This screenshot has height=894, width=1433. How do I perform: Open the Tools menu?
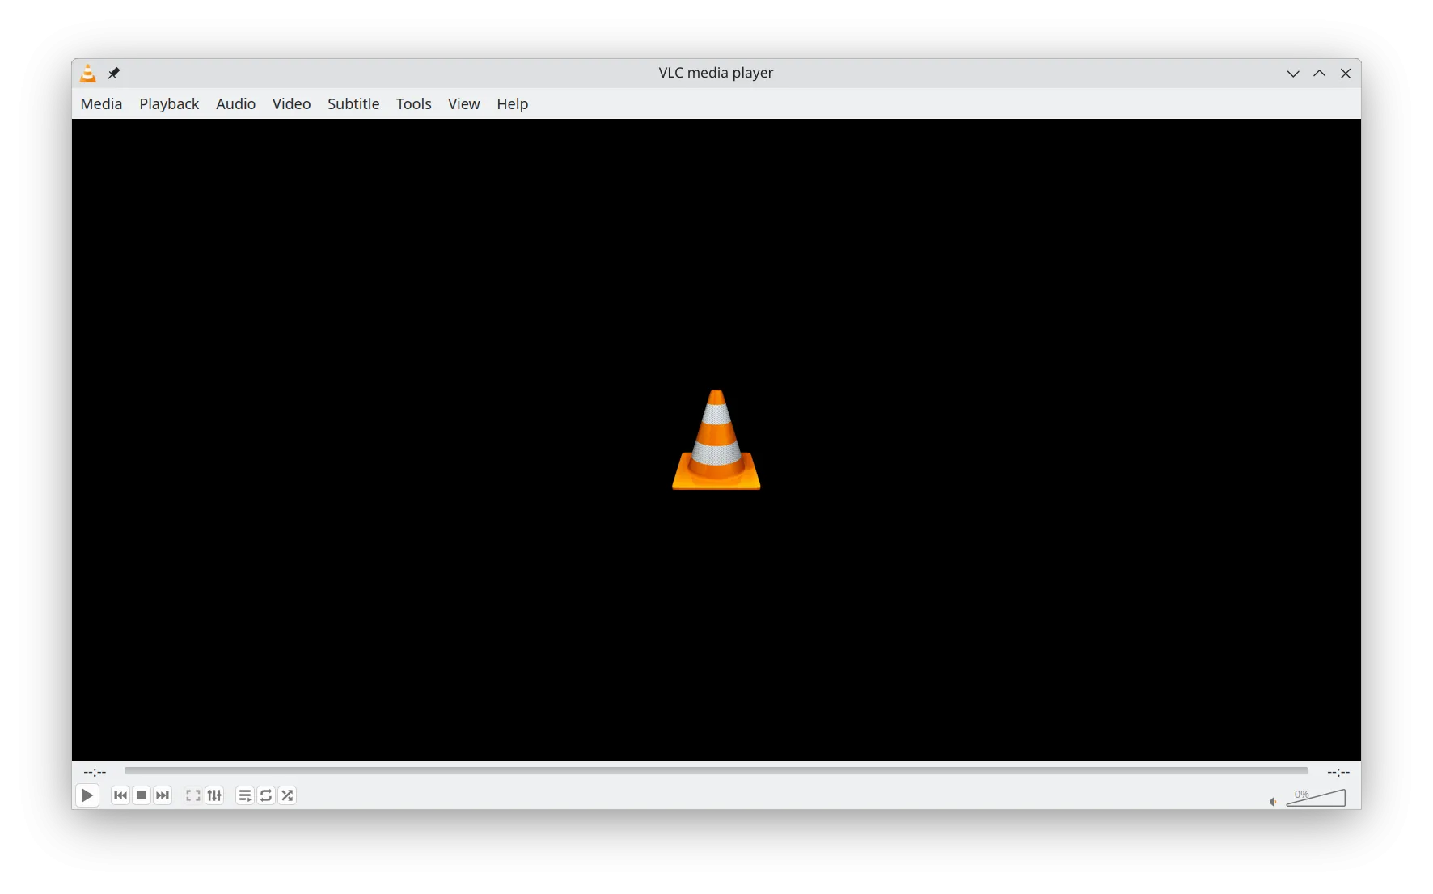click(413, 103)
